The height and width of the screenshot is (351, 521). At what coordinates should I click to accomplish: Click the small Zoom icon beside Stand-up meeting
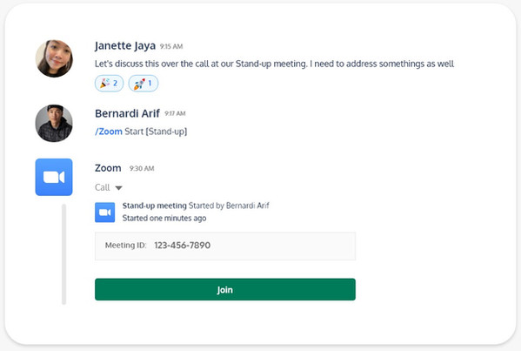tap(105, 213)
